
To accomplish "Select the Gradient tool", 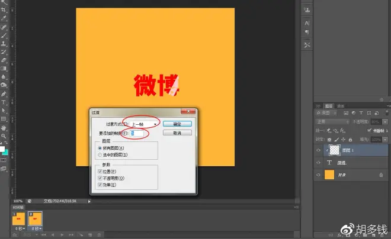I will pos(4,69).
